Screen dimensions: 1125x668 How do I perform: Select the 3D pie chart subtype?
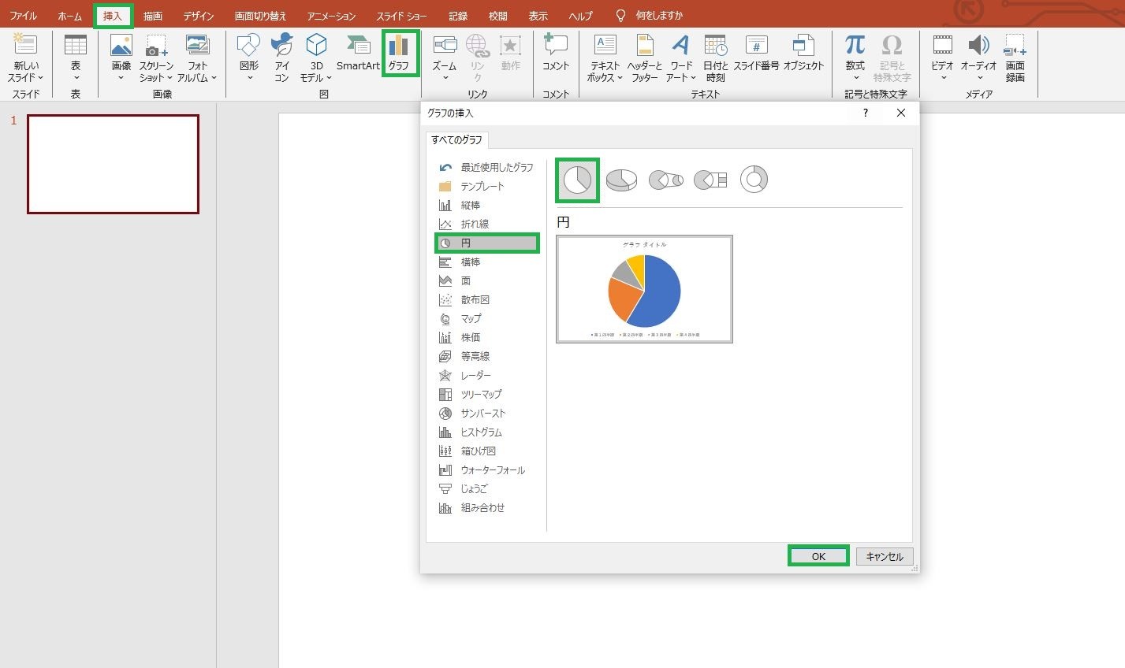coord(621,180)
